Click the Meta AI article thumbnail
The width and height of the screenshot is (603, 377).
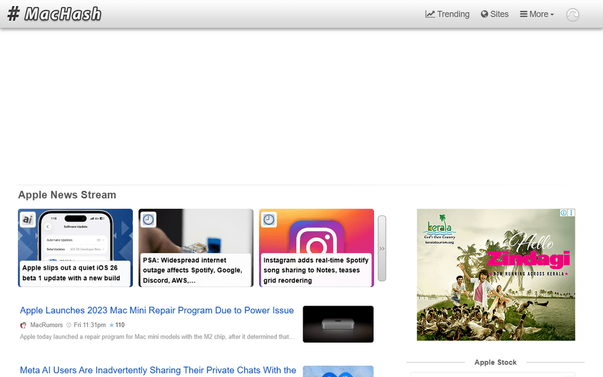point(338,371)
